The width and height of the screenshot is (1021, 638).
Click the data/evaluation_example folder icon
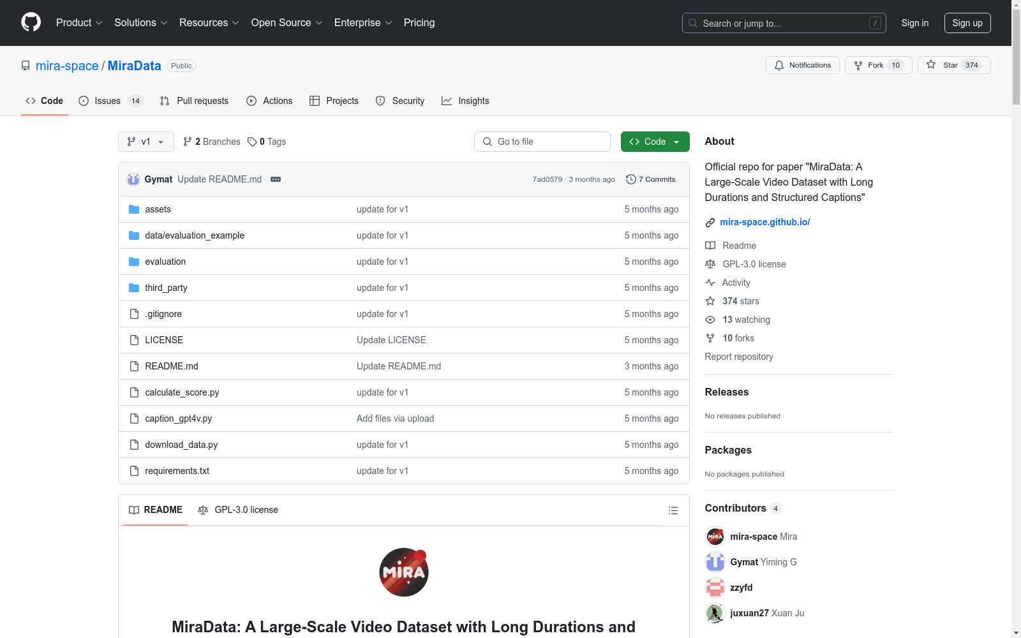coord(134,235)
